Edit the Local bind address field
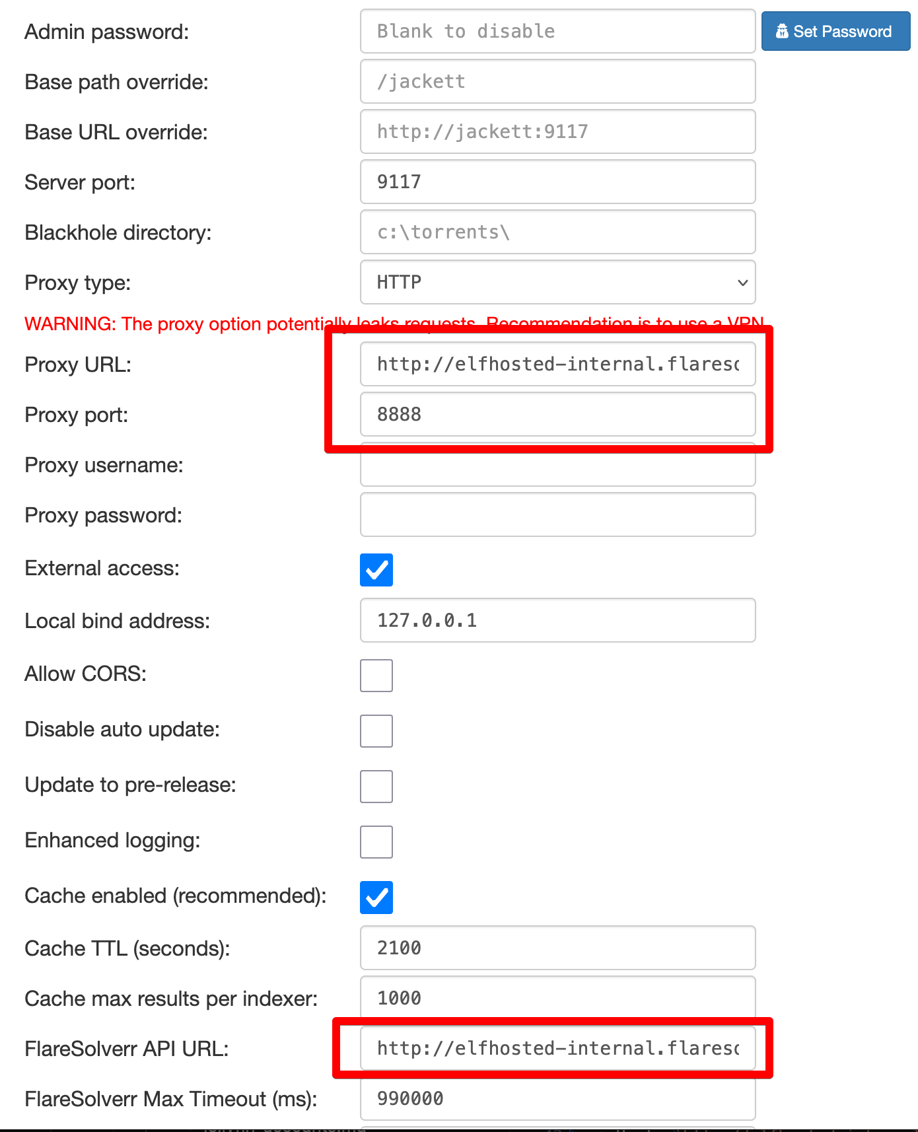 click(557, 620)
